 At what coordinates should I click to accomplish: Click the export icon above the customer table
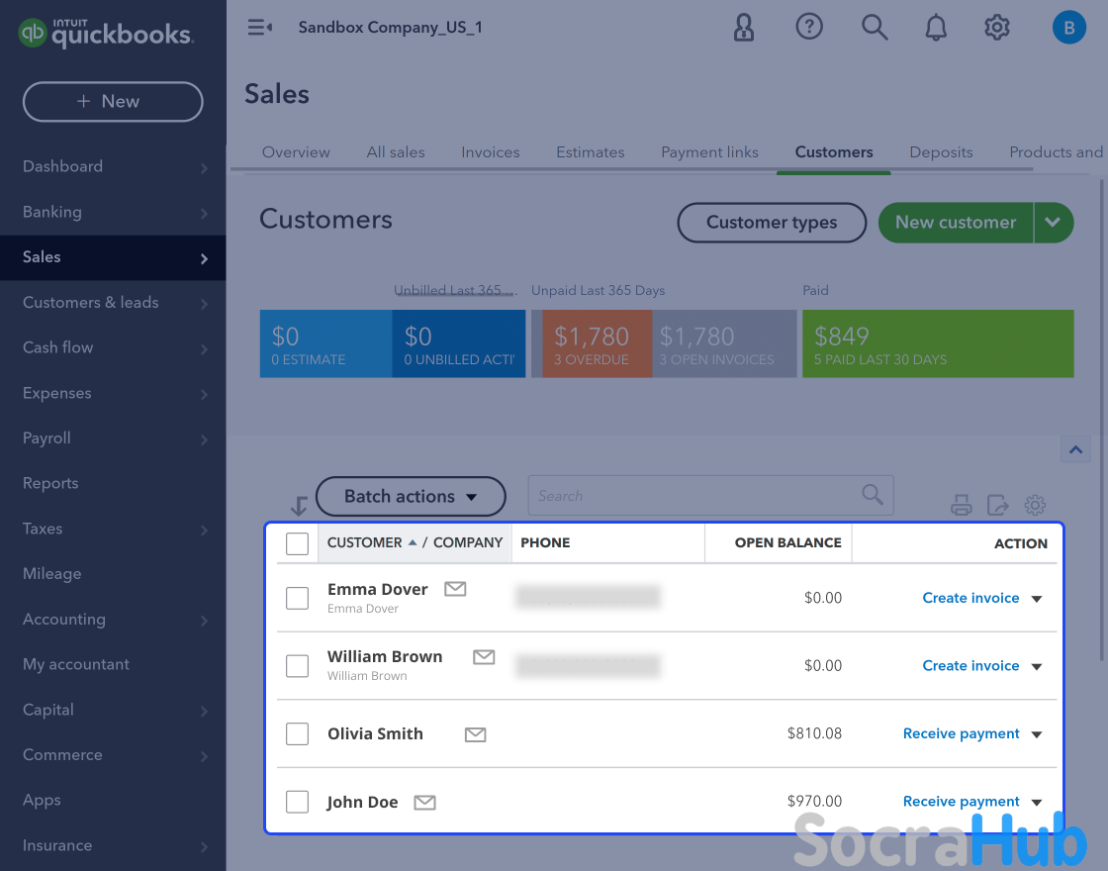998,505
